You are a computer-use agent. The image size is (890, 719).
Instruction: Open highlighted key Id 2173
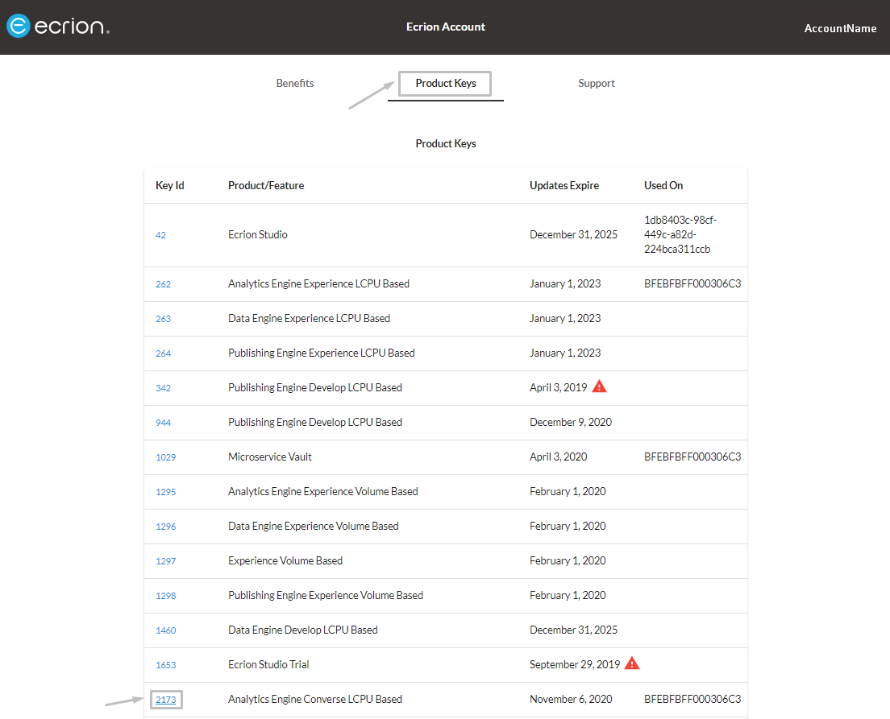[x=166, y=700]
